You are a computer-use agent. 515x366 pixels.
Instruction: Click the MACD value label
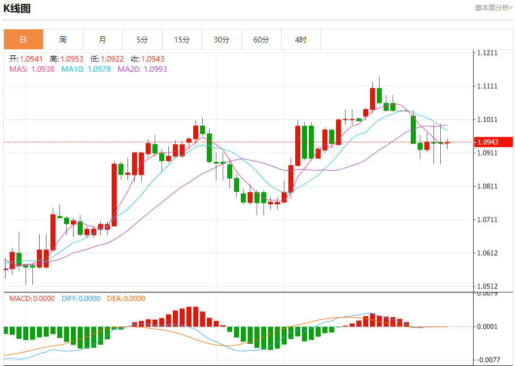pyautogui.click(x=32, y=299)
